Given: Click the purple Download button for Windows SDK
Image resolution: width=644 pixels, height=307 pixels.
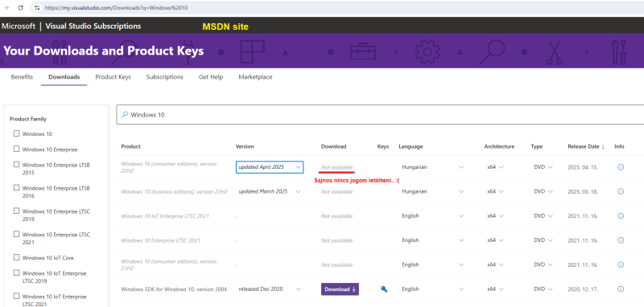Looking at the screenshot, I should point(340,289).
